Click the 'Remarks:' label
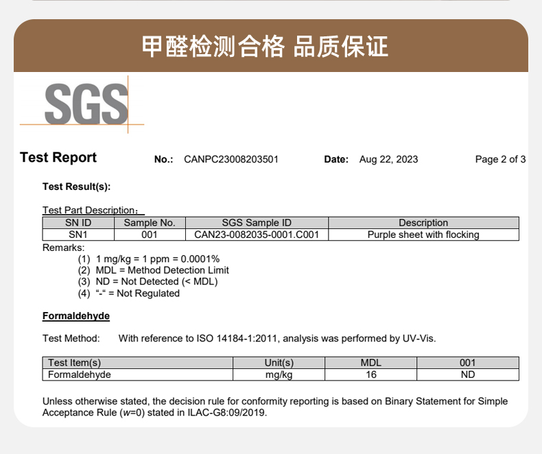 pos(63,248)
